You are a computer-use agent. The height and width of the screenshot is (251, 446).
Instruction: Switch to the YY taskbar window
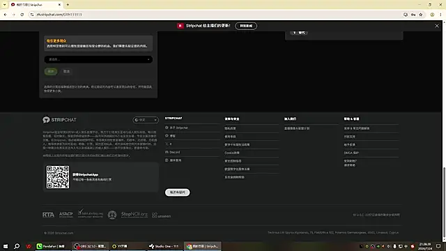[127, 246]
